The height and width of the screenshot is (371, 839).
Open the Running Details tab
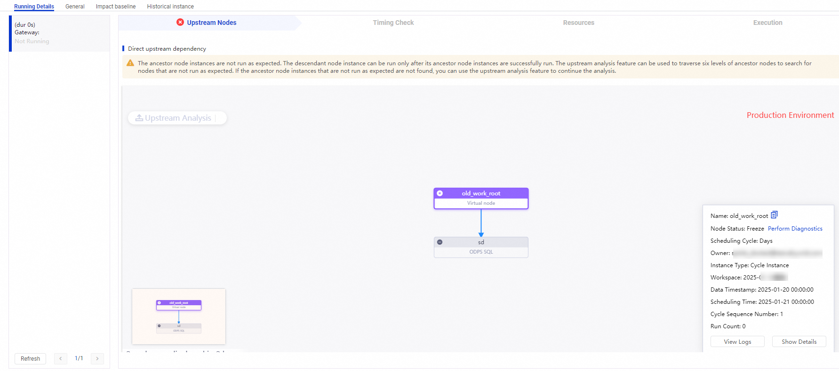click(x=34, y=7)
